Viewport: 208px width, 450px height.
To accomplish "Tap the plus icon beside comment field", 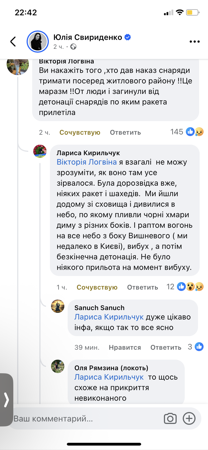I will pos(189,418).
